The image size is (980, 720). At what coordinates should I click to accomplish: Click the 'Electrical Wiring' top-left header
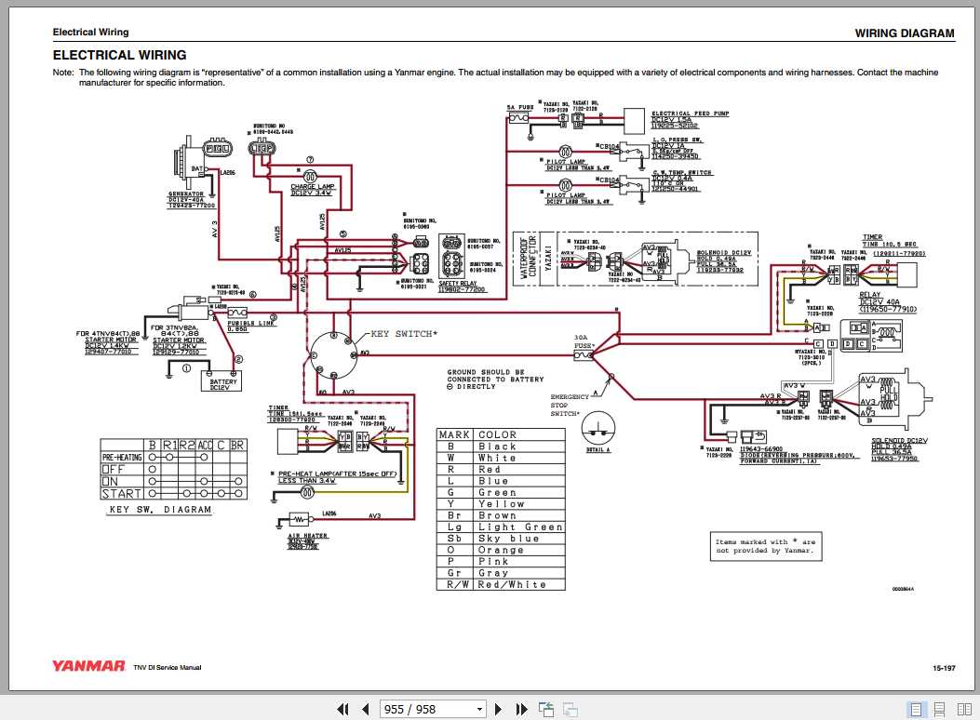click(x=90, y=32)
